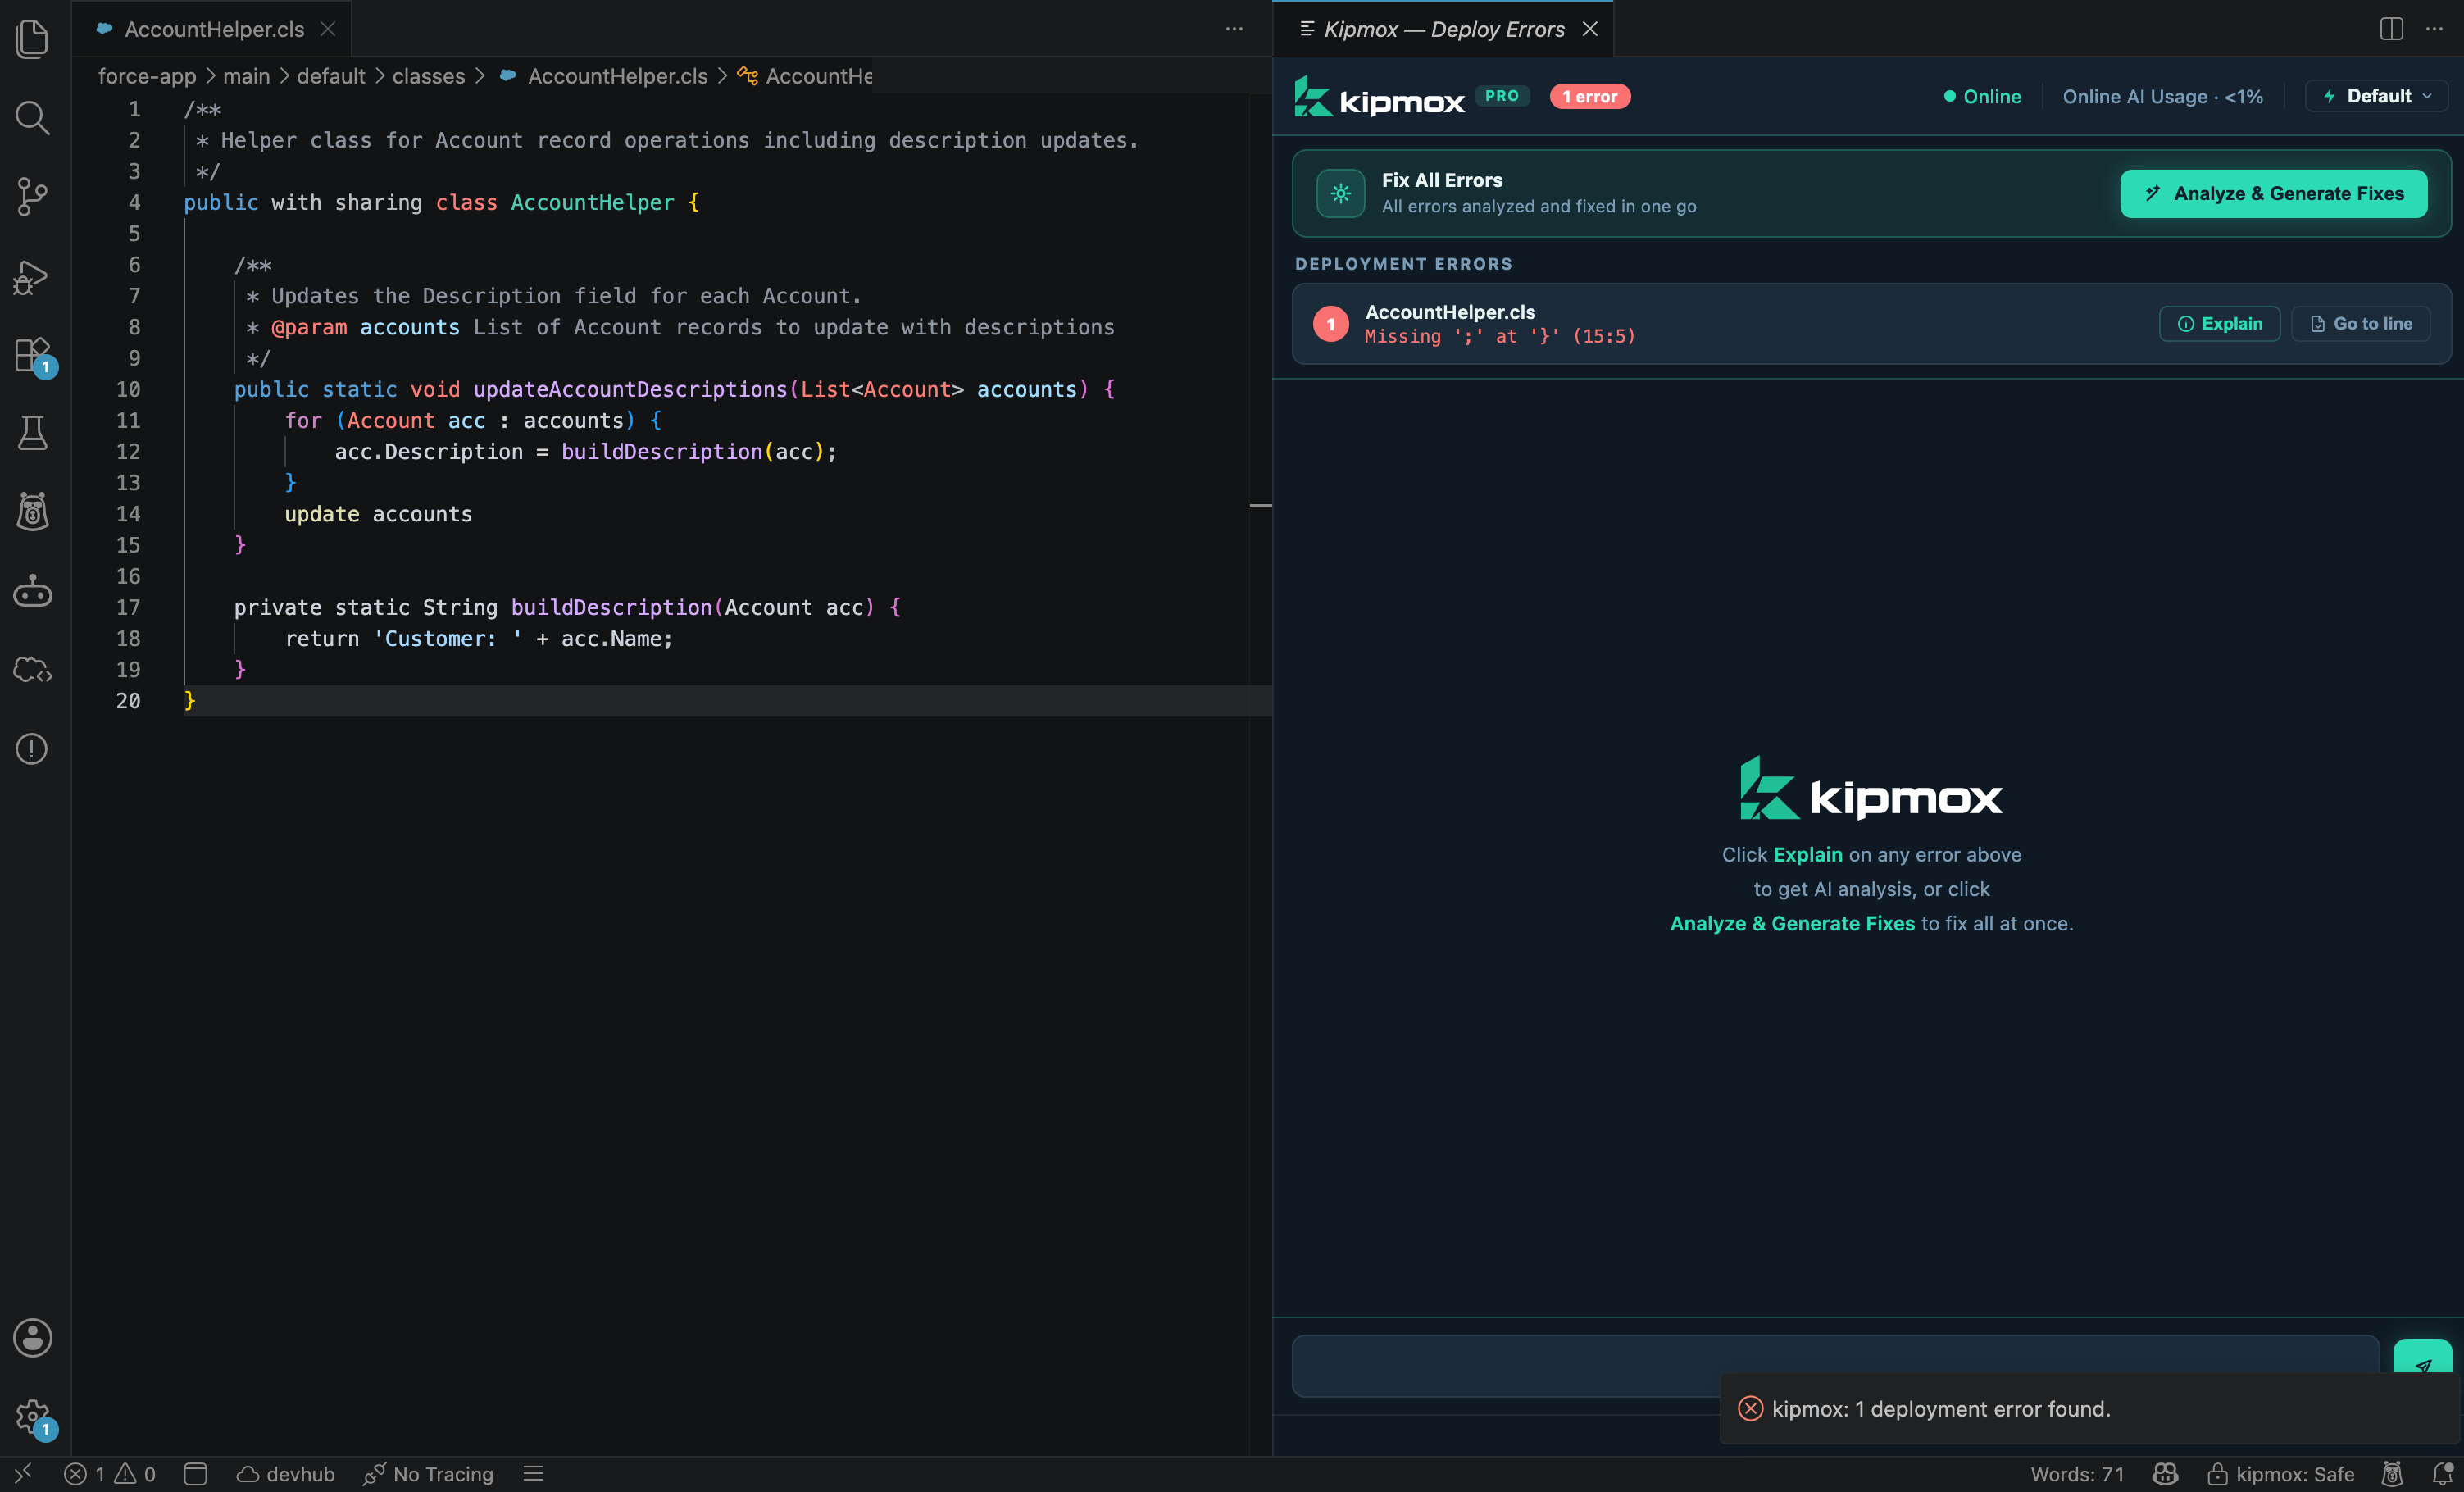The width and height of the screenshot is (2464, 1492).
Task: Click the kipmox: Safe lock status item
Action: point(2281,1473)
